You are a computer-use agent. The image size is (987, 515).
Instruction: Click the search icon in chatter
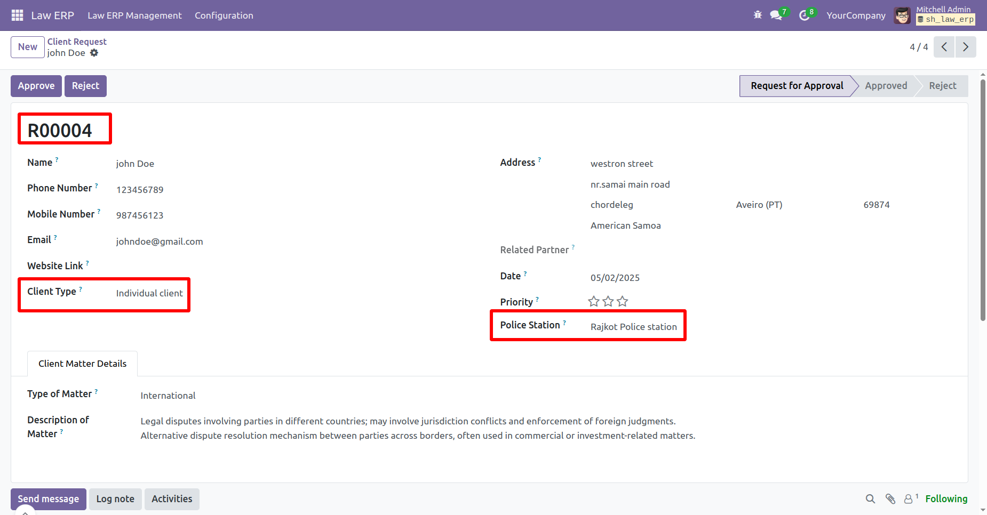(870, 499)
